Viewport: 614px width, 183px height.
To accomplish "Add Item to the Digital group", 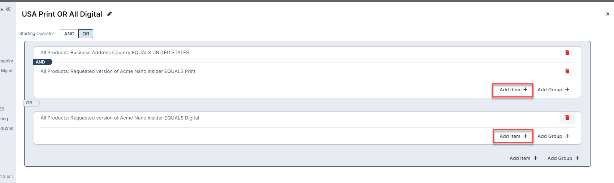I will (513, 136).
